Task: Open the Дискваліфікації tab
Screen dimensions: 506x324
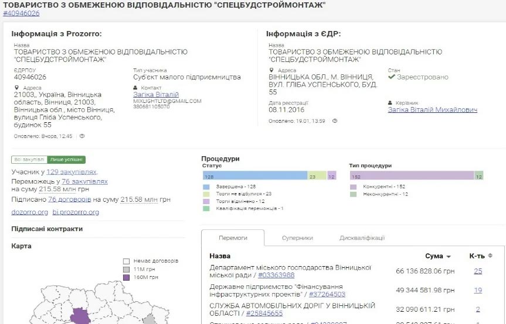Action: pos(362,238)
